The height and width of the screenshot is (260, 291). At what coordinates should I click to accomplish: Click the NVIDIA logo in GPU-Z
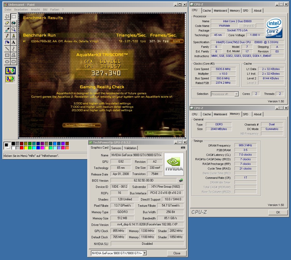tap(174, 164)
